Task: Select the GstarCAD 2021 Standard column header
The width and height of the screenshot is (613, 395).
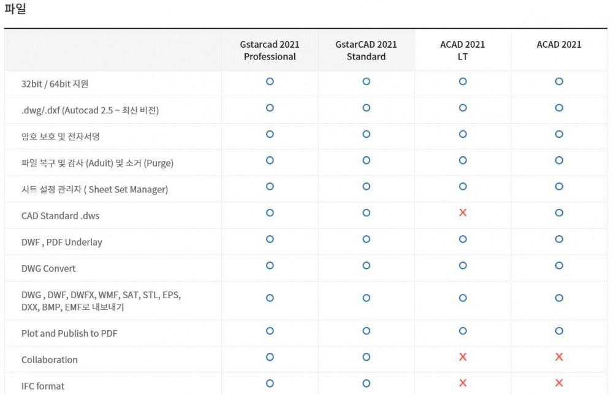Action: pyautogui.click(x=366, y=50)
